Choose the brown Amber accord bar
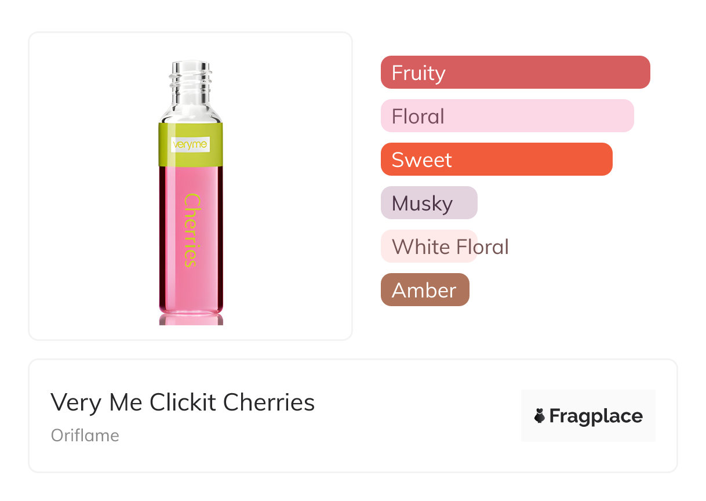The image size is (706, 501). pos(424,290)
